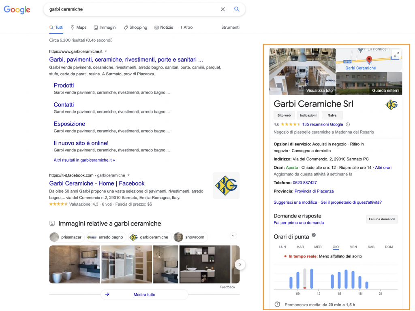The height and width of the screenshot is (311, 415).
Task: Select the LUN day tab
Action: tap(282, 247)
